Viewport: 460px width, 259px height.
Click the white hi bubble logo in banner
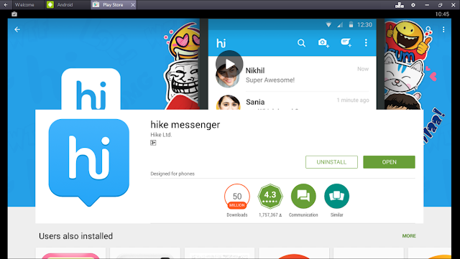(x=91, y=90)
